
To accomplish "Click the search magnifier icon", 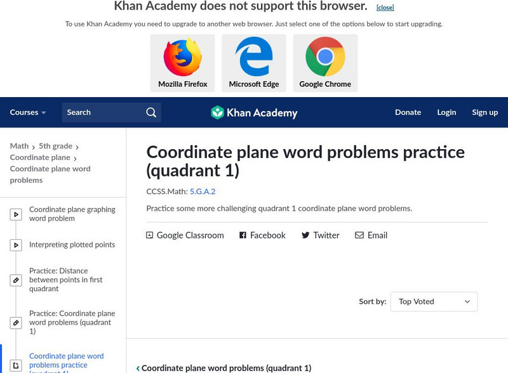I will pyautogui.click(x=151, y=112).
